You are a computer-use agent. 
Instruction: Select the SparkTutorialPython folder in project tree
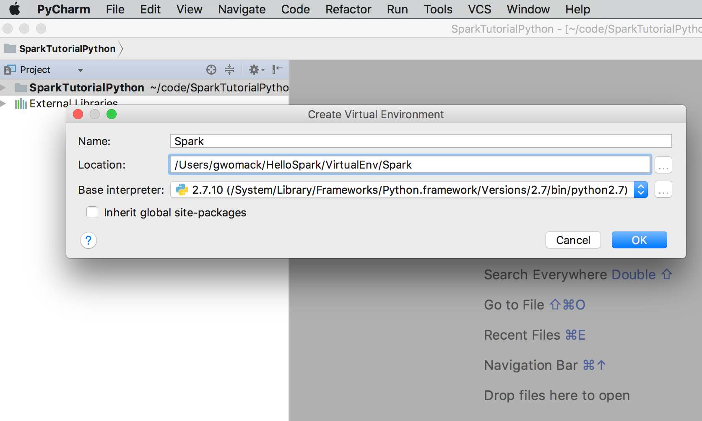coord(21,87)
